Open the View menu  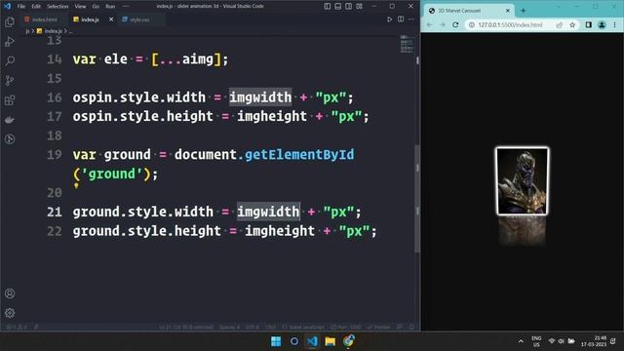click(80, 7)
